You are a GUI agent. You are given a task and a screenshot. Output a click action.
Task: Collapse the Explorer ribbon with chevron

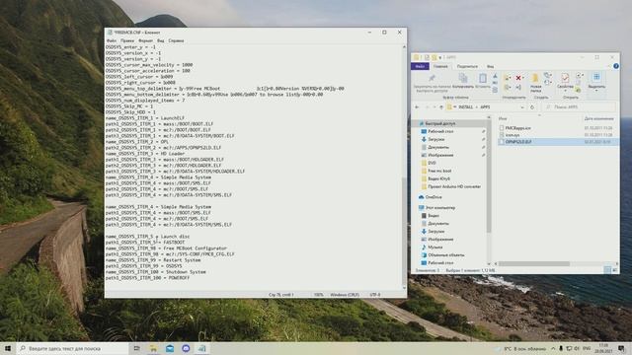click(608, 66)
